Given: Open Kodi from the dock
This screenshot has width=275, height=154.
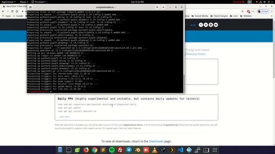Looking at the screenshot, I should click(x=189, y=150).
